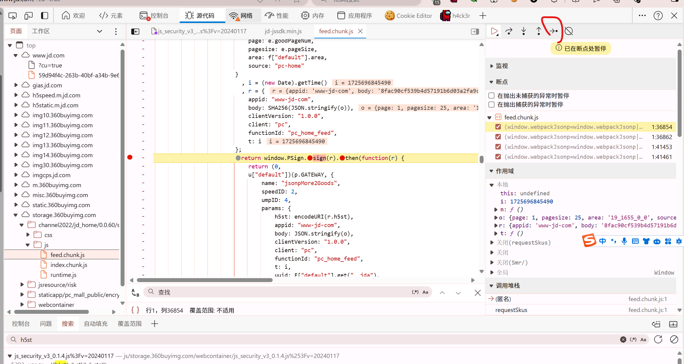Viewport: 684px width, 364px height.
Task: Collapse the bottom drawer icon
Action: 673,324
